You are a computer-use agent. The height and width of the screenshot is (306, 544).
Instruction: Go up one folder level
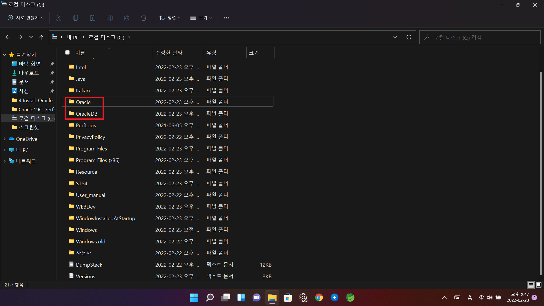coord(41,37)
